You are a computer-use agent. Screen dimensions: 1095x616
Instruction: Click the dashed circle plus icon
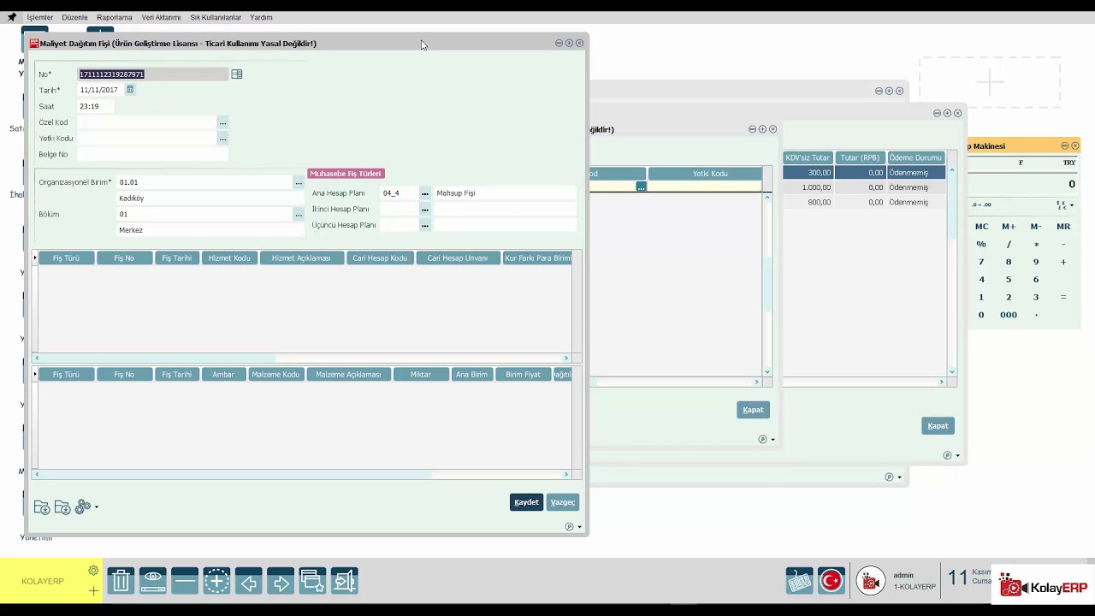tap(216, 582)
